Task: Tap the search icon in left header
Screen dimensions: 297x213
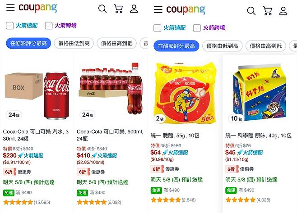Action: click(x=102, y=9)
